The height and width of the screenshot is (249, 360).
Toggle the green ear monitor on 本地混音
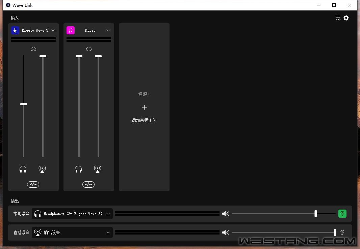point(342,214)
